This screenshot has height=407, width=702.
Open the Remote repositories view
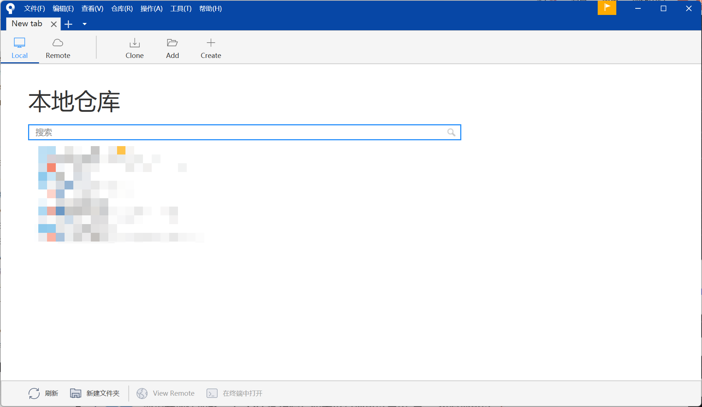pos(58,48)
